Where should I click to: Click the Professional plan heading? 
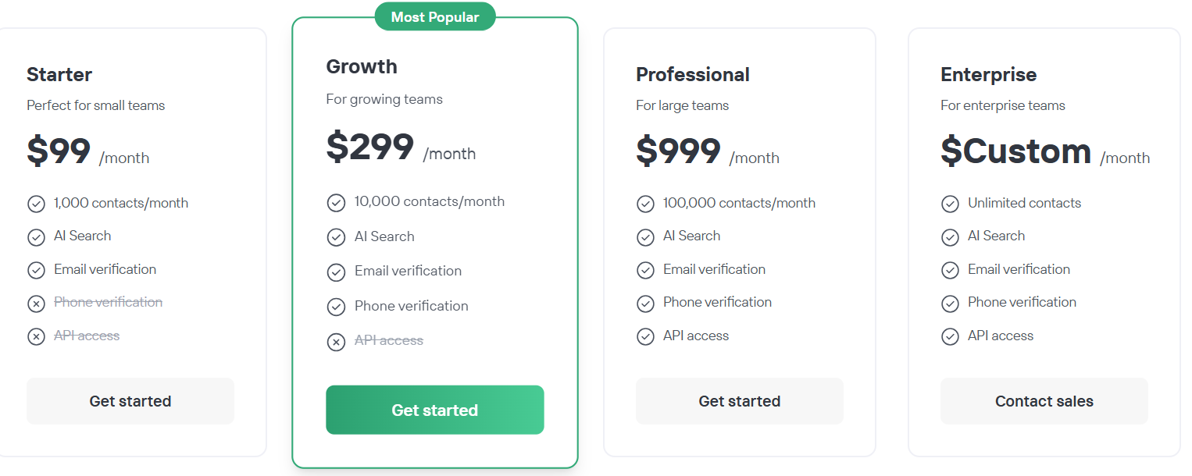pyautogui.click(x=692, y=74)
